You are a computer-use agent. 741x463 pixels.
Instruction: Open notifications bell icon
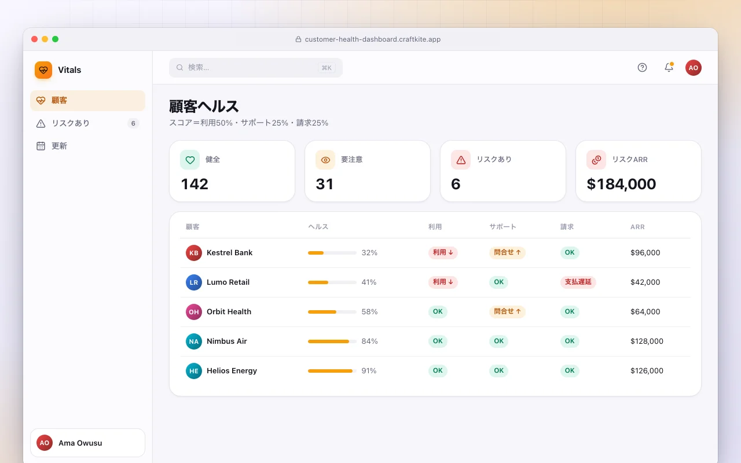click(669, 68)
